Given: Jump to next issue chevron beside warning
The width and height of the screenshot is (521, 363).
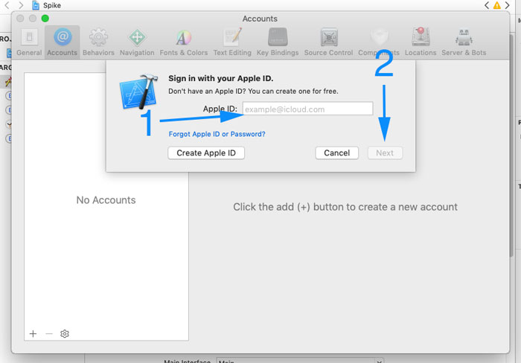Looking at the screenshot, I should [x=507, y=5].
